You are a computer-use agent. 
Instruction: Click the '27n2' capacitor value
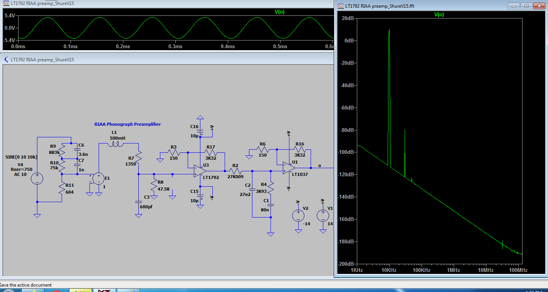point(245,194)
